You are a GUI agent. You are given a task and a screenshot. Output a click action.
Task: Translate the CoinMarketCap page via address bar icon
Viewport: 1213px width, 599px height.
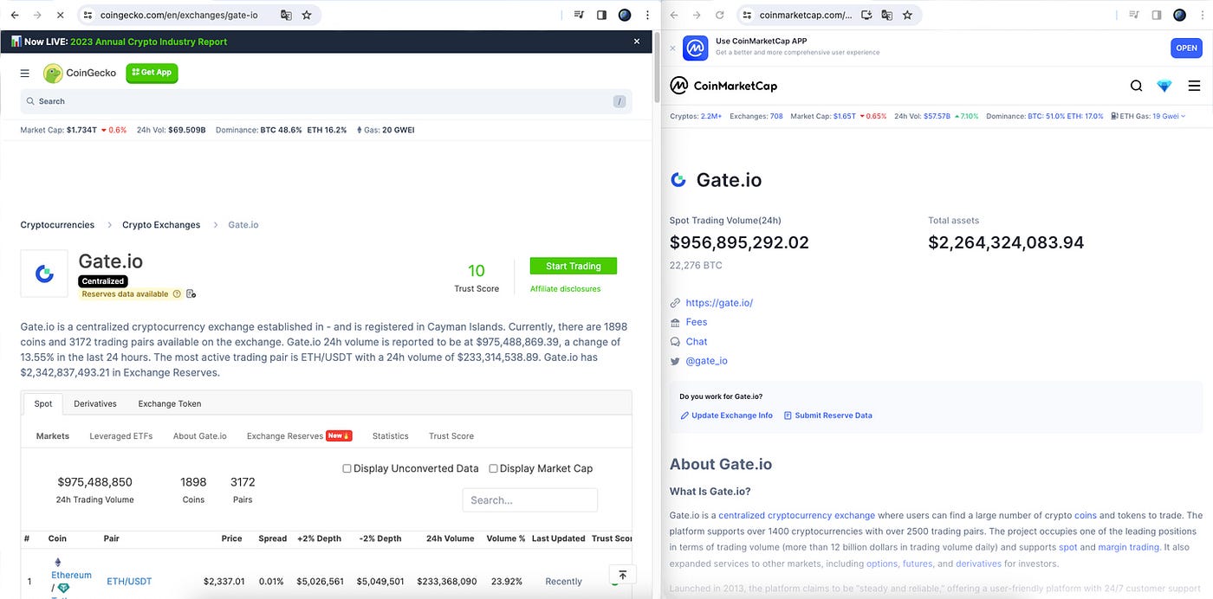pyautogui.click(x=886, y=15)
